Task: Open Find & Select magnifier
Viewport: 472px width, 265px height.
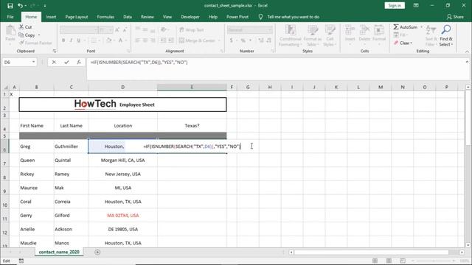Action: click(x=445, y=35)
